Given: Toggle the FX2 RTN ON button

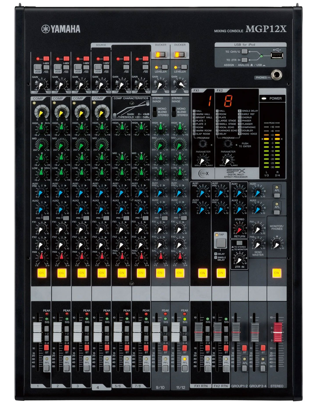Looking at the screenshot, I should (x=221, y=273).
